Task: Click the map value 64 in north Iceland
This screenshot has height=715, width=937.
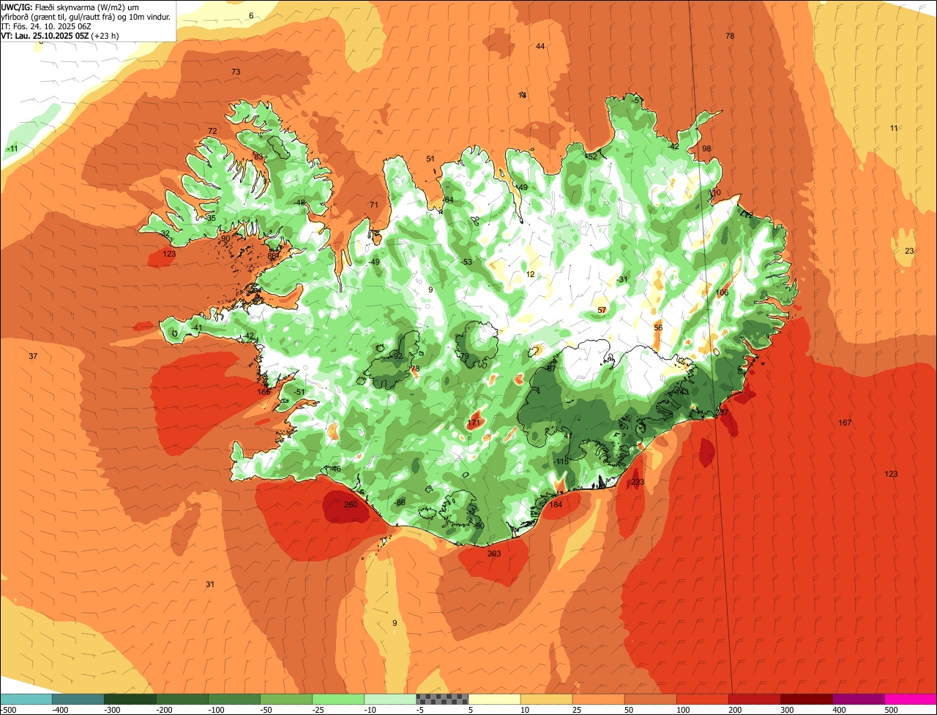Action: click(449, 200)
